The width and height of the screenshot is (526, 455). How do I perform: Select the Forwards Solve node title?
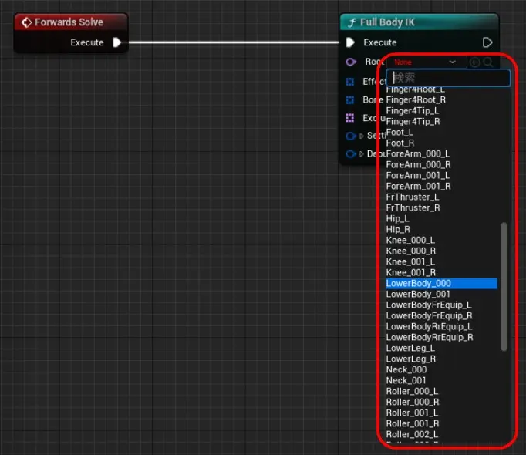click(x=69, y=22)
